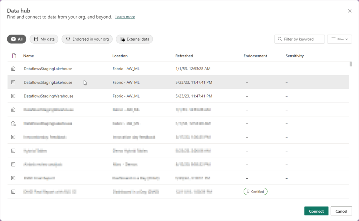Click the icon of the highlighted DataflowsStagingLakehouse row
359x221 pixels.
coord(13,83)
